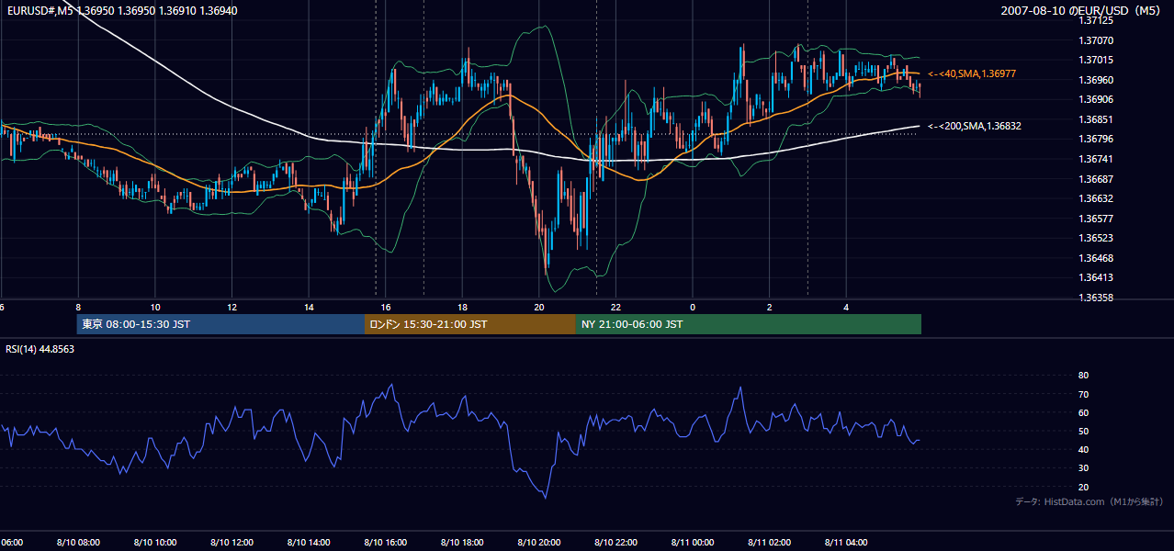Screen dimensions: 1174x551
Task: Click hour label 10 under price chart
Action: coord(155,307)
